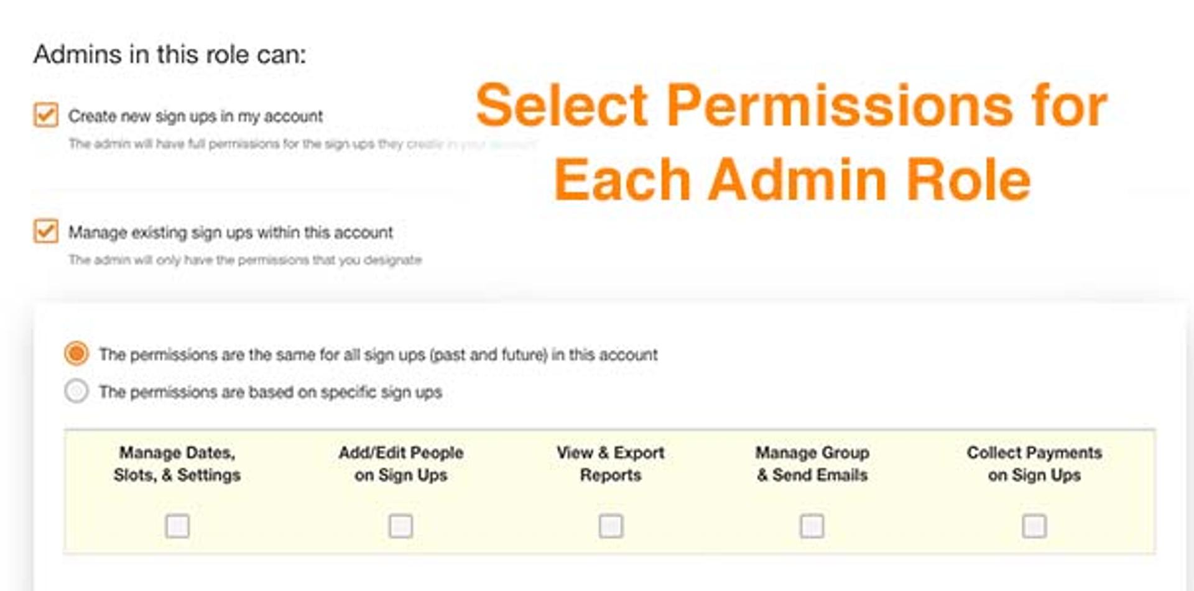The width and height of the screenshot is (1194, 591).
Task: Enable Collect Payments on Sign Ups checkbox
Action: 1034,526
